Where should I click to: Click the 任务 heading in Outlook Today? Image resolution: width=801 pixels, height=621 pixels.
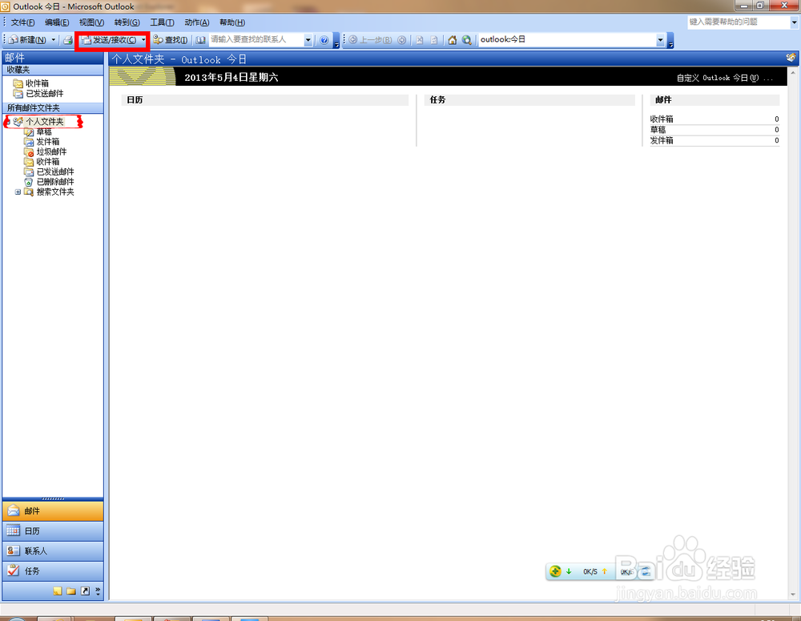coord(437,100)
